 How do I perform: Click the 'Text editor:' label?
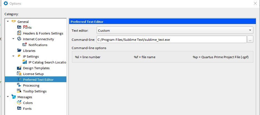click(x=80, y=31)
